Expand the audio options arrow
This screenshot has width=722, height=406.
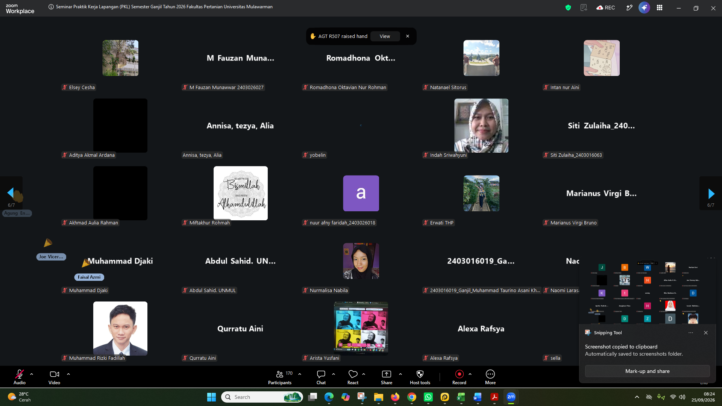pyautogui.click(x=32, y=374)
